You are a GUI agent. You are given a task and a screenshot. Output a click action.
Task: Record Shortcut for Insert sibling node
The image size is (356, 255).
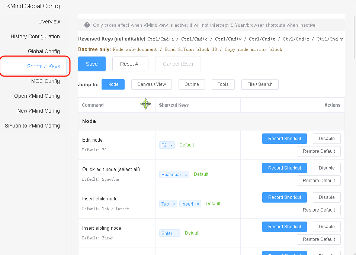coord(285,227)
